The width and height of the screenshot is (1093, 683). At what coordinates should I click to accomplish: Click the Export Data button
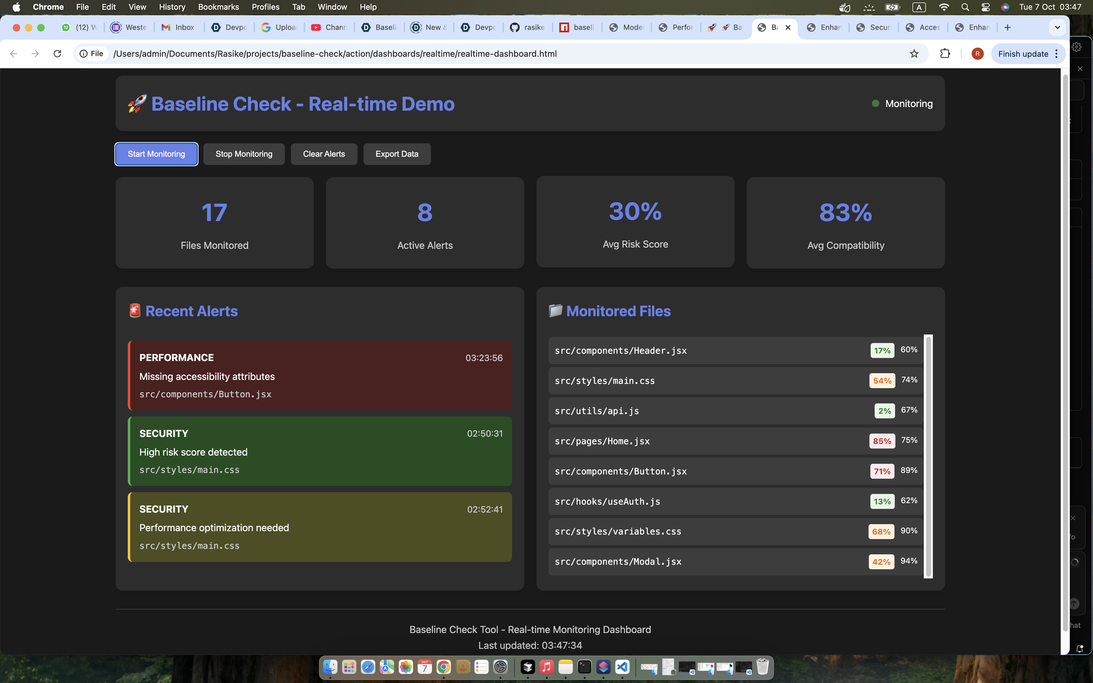396,154
